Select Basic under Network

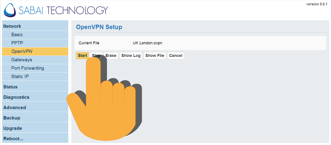coord(35,35)
